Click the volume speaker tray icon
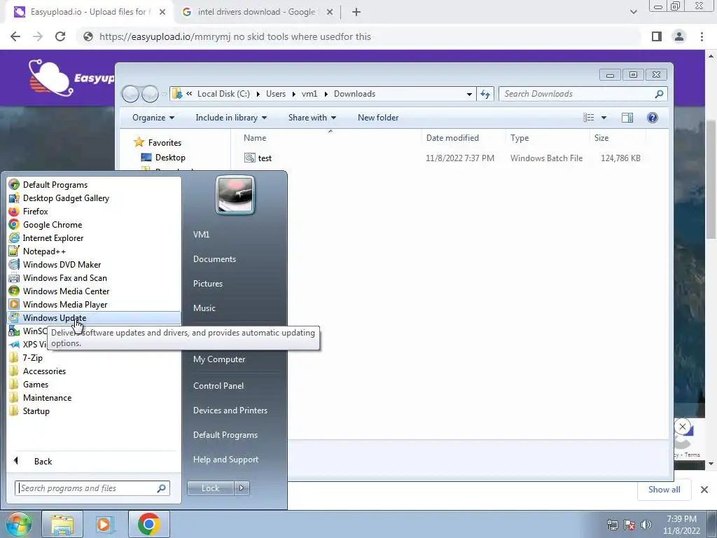717x538 pixels. coord(646,525)
